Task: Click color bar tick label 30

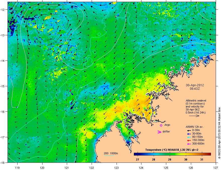Action: click(186, 159)
